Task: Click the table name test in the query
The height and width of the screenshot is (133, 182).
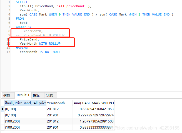Action: pos(23,23)
